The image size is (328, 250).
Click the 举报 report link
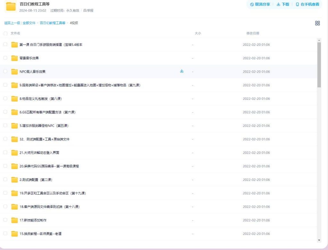coord(88,11)
